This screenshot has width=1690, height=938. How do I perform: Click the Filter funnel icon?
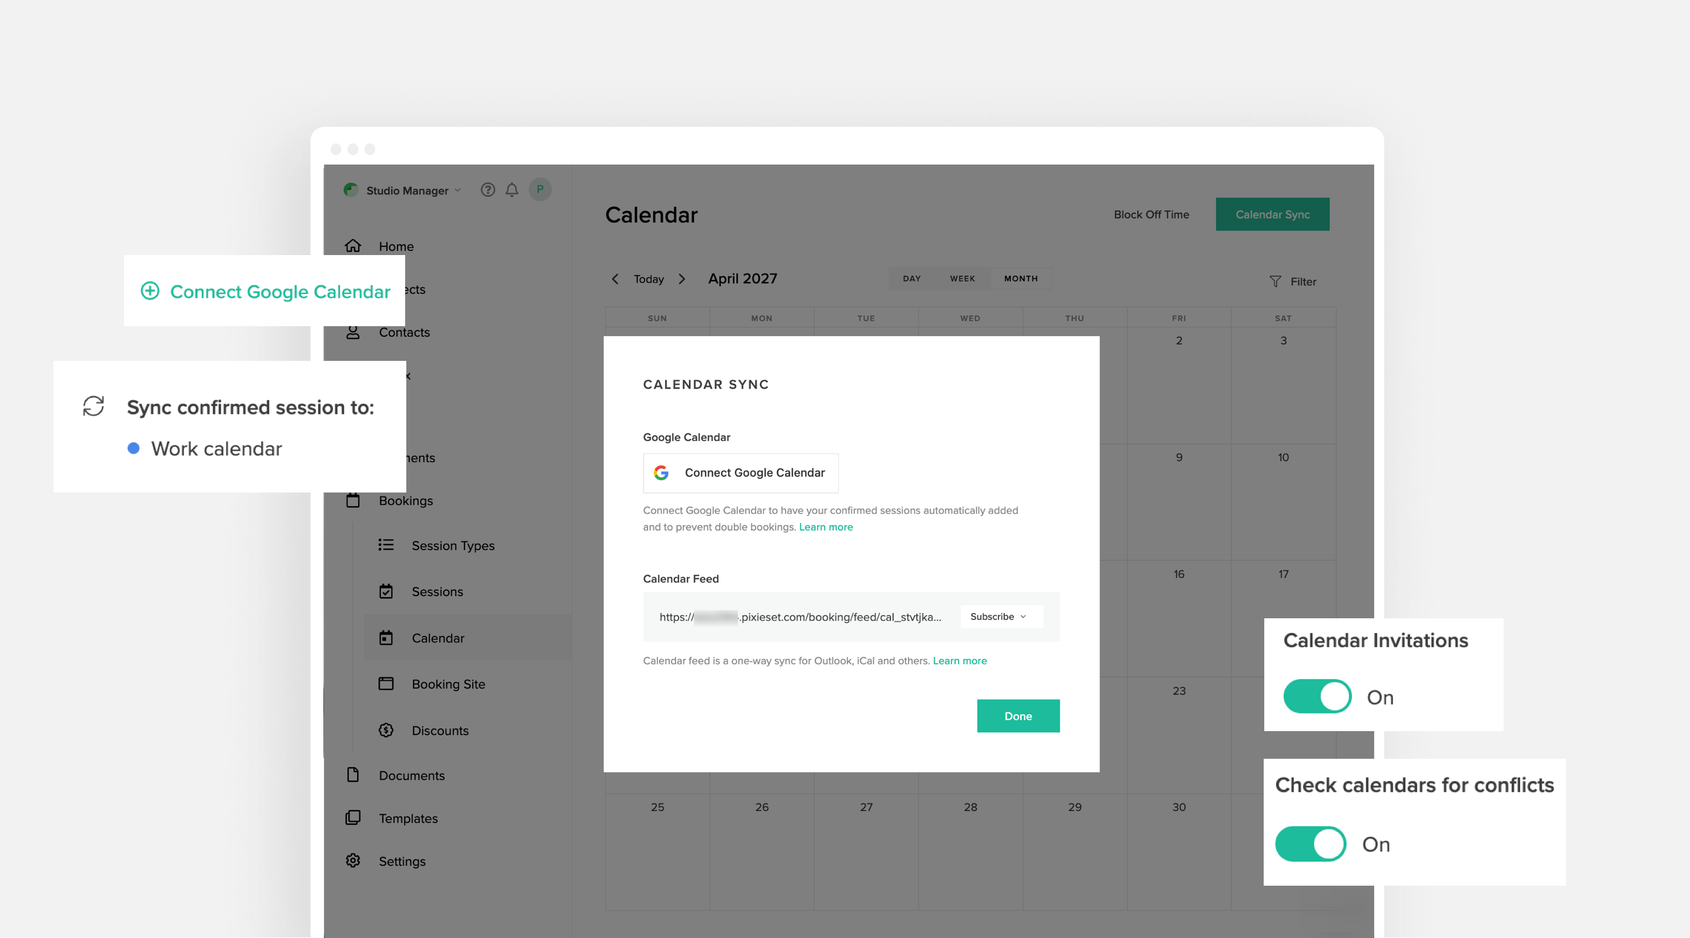coord(1275,281)
